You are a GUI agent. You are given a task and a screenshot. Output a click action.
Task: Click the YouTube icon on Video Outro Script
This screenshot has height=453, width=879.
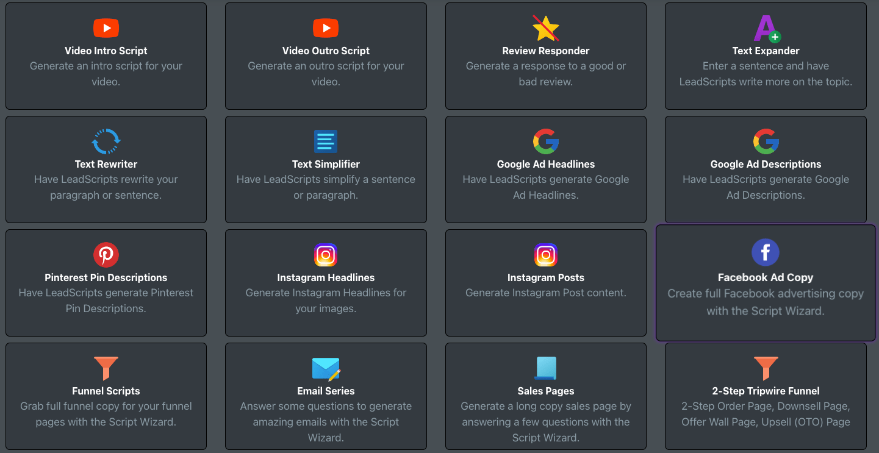(x=325, y=27)
